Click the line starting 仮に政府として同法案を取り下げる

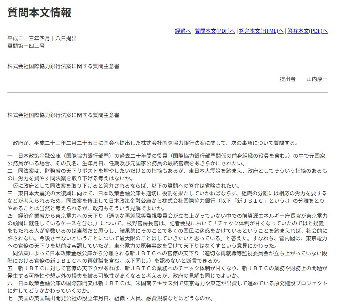(x=126, y=186)
